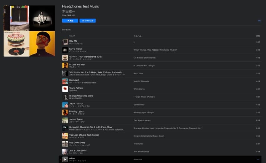Click the Young Fathers red artwork icon
The image size is (266, 163).
65,89
